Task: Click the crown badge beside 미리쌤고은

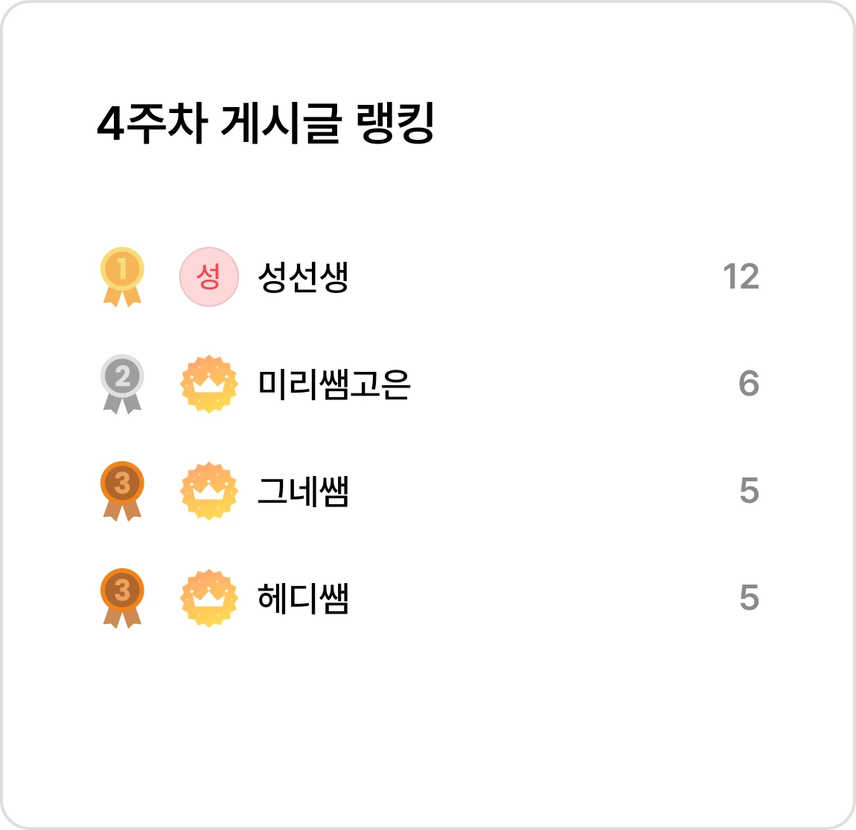Action: click(209, 384)
